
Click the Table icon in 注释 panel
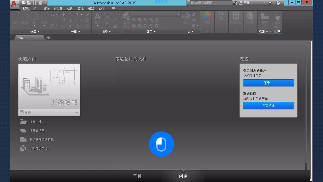tap(115, 26)
